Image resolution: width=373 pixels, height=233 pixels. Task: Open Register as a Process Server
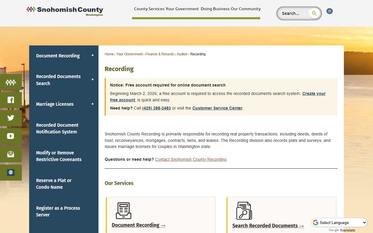coord(58,211)
